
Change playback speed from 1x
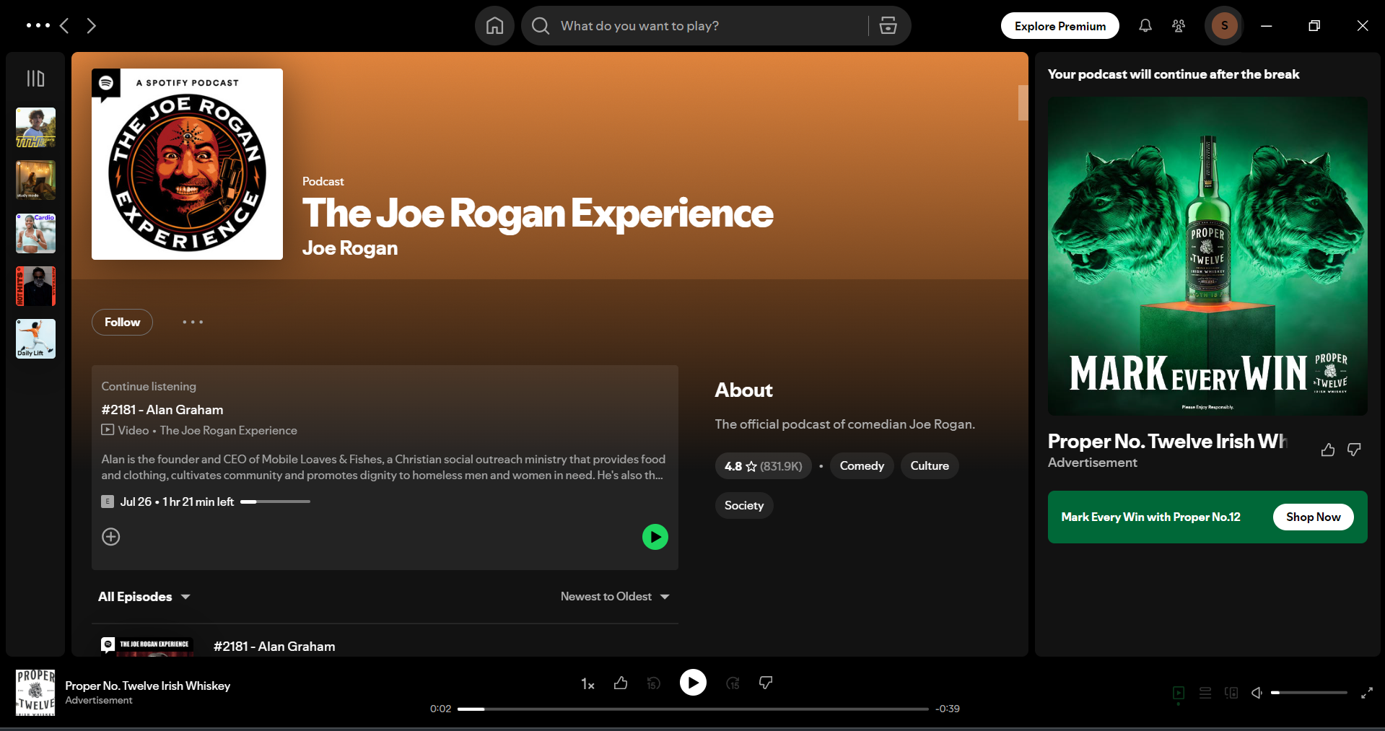587,684
